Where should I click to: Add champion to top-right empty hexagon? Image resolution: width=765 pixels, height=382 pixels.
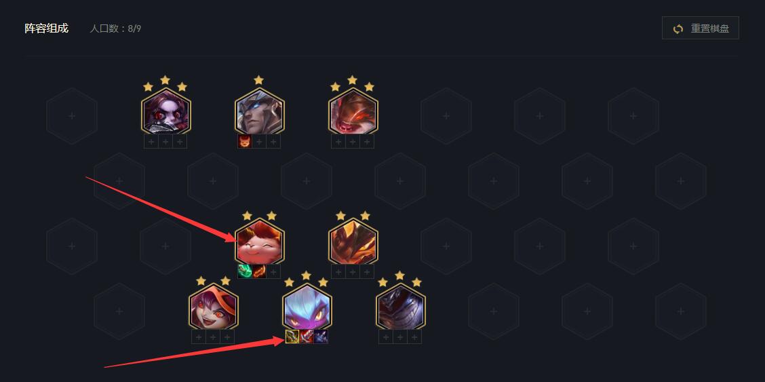(x=633, y=116)
